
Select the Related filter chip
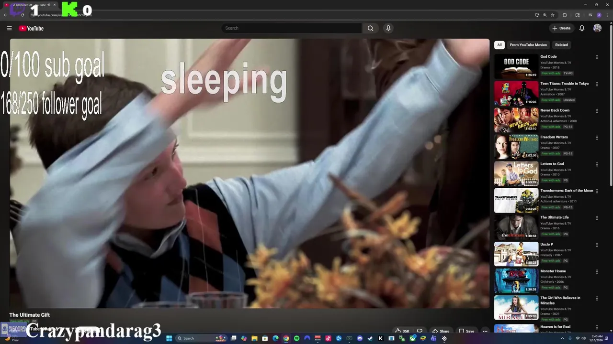[x=561, y=45]
